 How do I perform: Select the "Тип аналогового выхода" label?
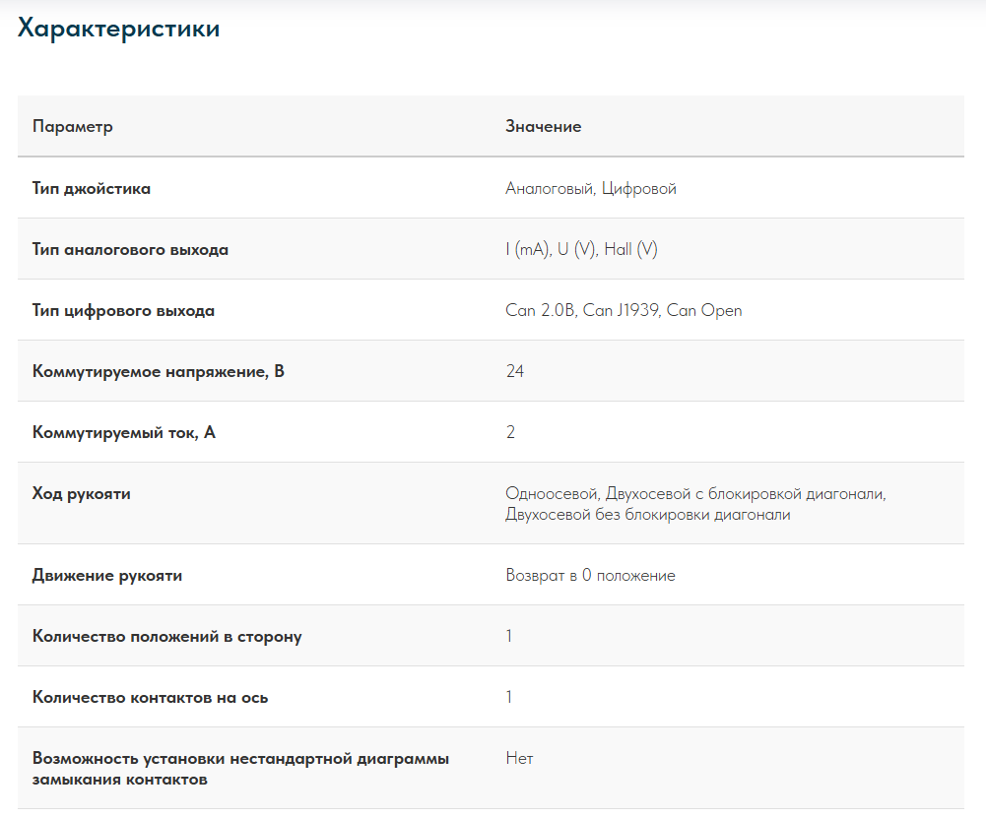[130, 250]
